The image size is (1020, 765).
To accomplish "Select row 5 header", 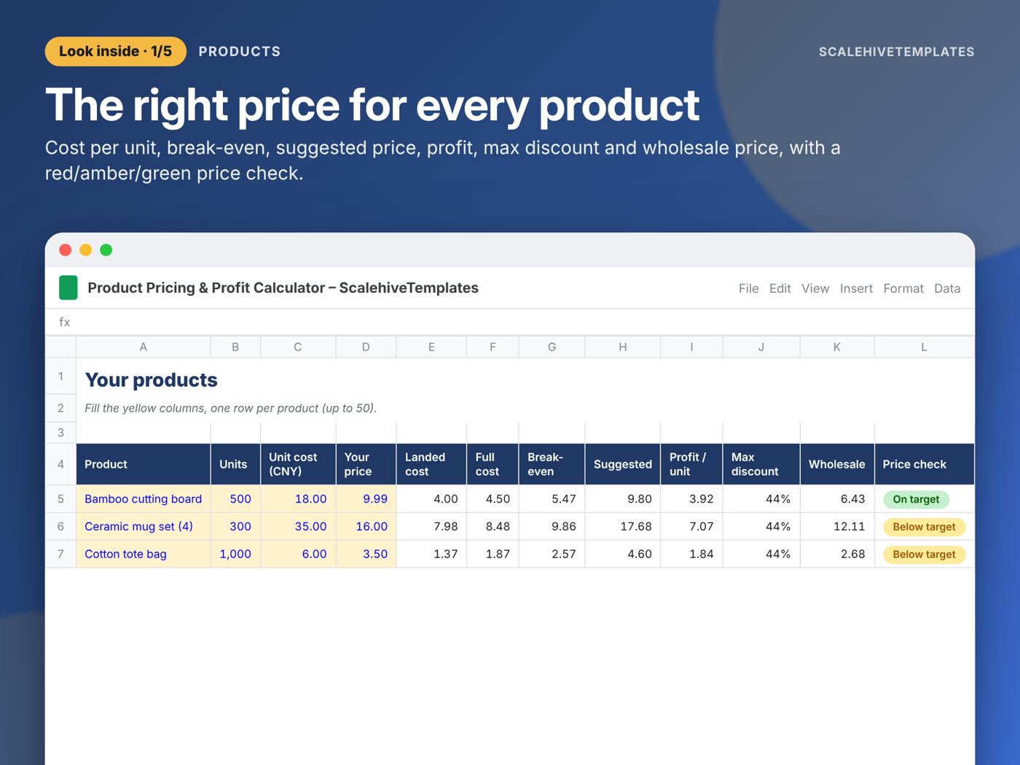I will pos(60,499).
